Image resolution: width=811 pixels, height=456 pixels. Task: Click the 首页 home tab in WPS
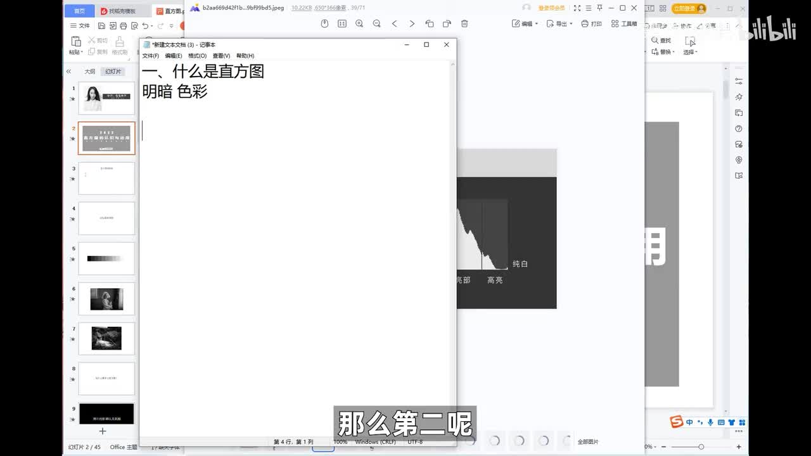(79, 11)
